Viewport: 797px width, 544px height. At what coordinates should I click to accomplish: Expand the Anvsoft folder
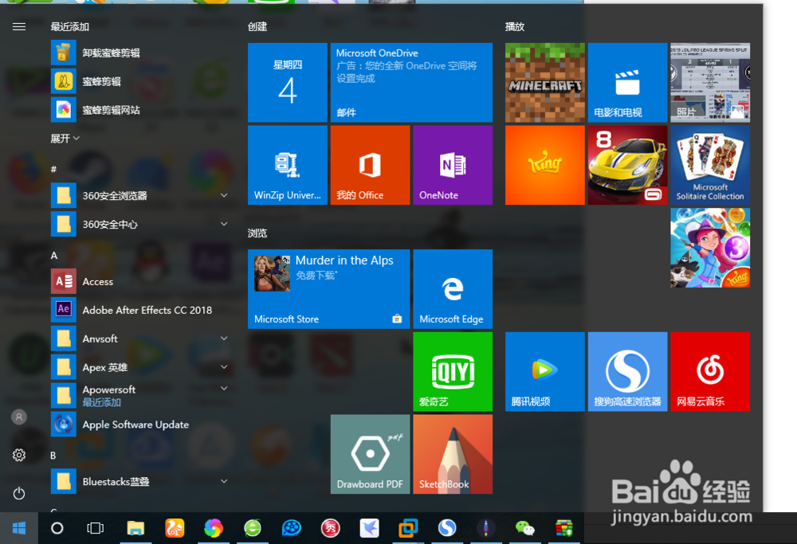click(x=139, y=339)
